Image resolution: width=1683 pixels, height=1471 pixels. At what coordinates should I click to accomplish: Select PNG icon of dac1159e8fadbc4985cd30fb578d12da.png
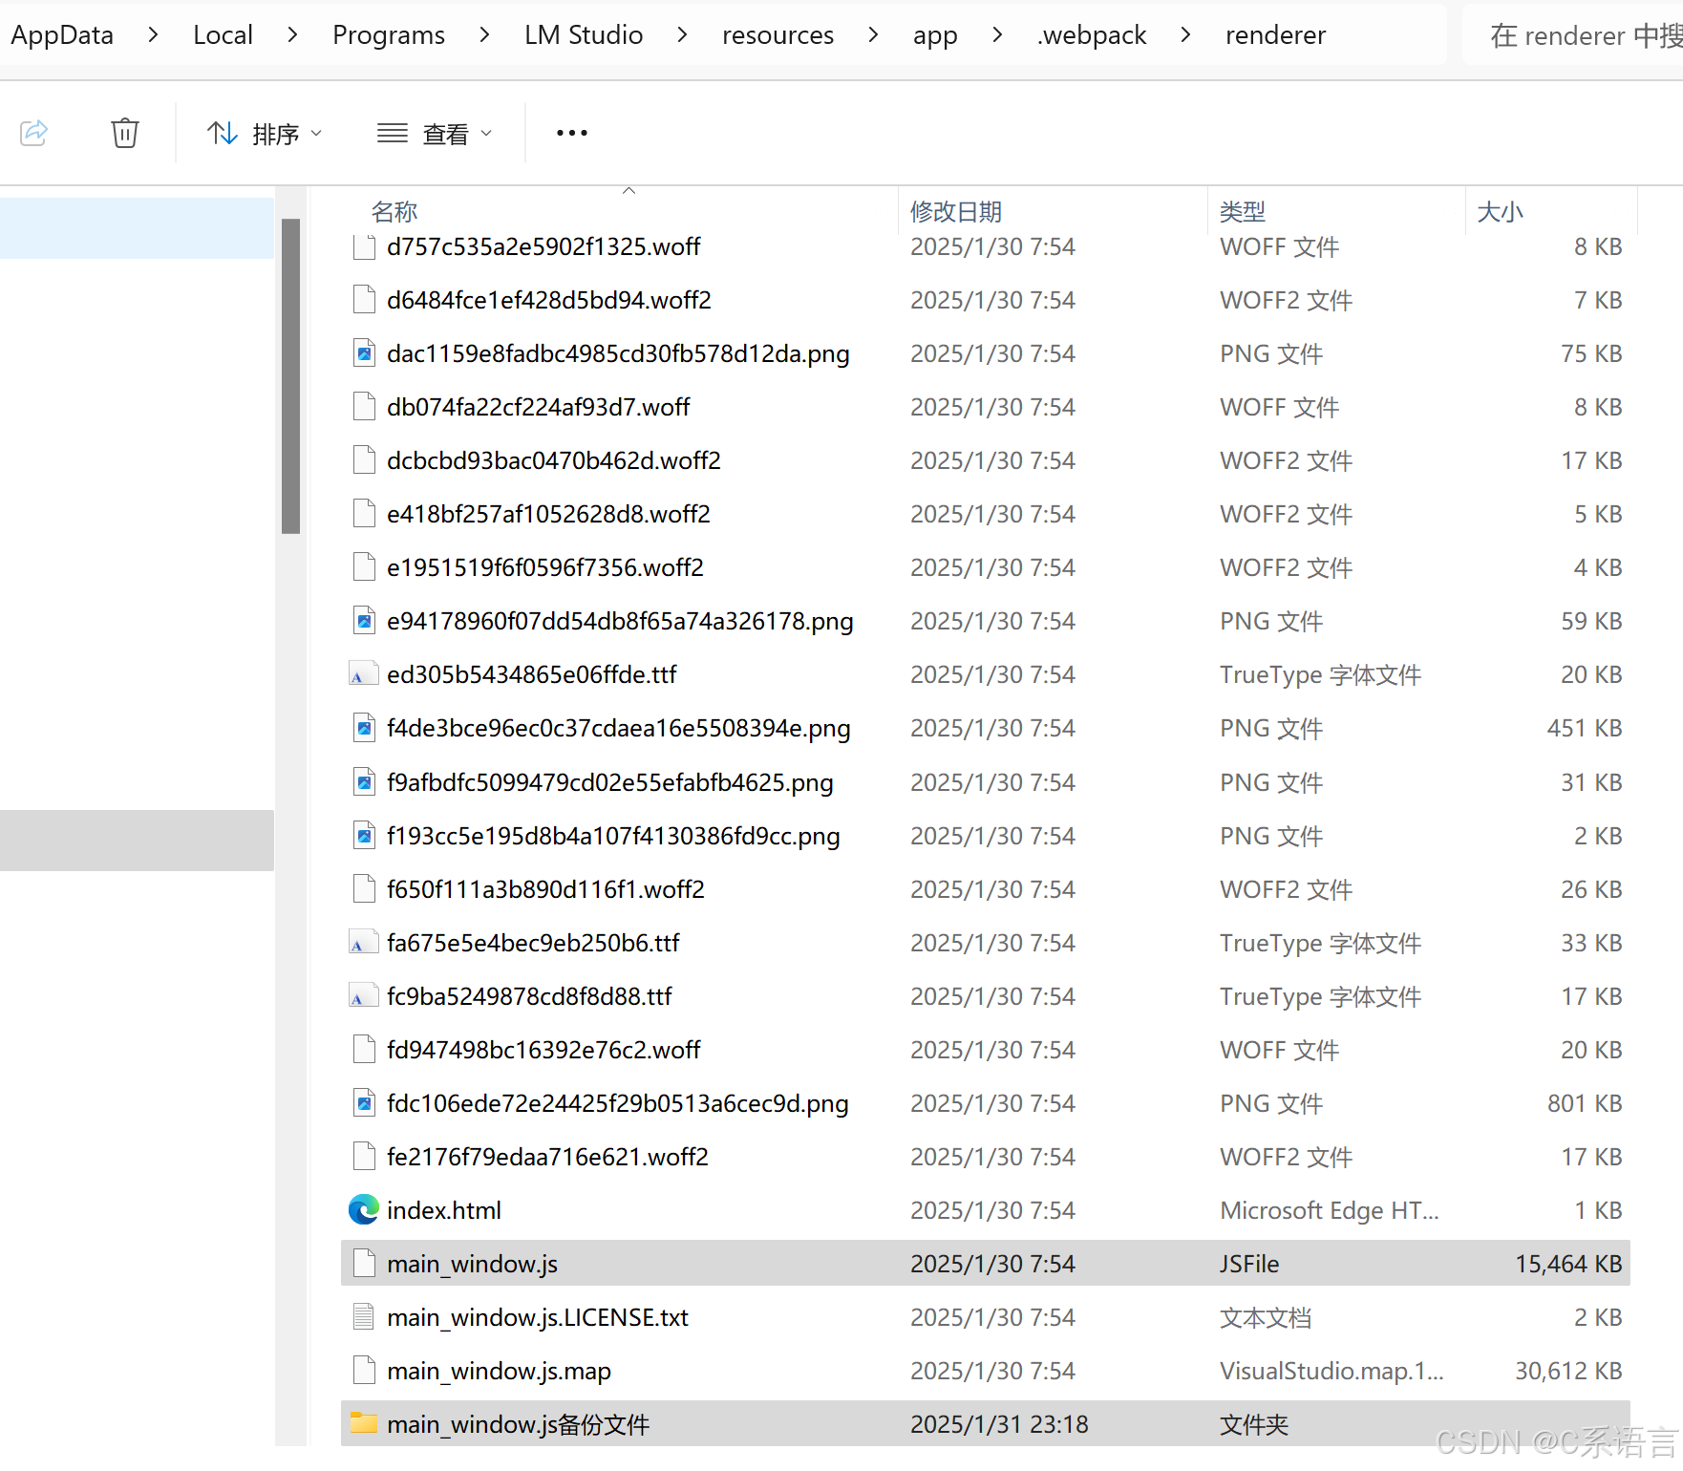coord(364,353)
